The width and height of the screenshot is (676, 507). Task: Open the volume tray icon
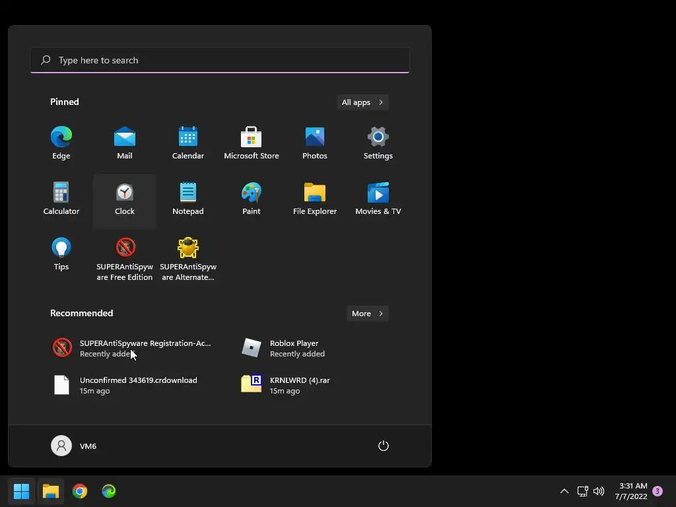click(x=599, y=491)
